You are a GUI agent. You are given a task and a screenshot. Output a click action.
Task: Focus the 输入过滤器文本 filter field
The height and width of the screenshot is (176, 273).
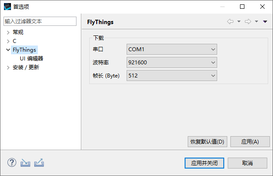[x=40, y=21]
